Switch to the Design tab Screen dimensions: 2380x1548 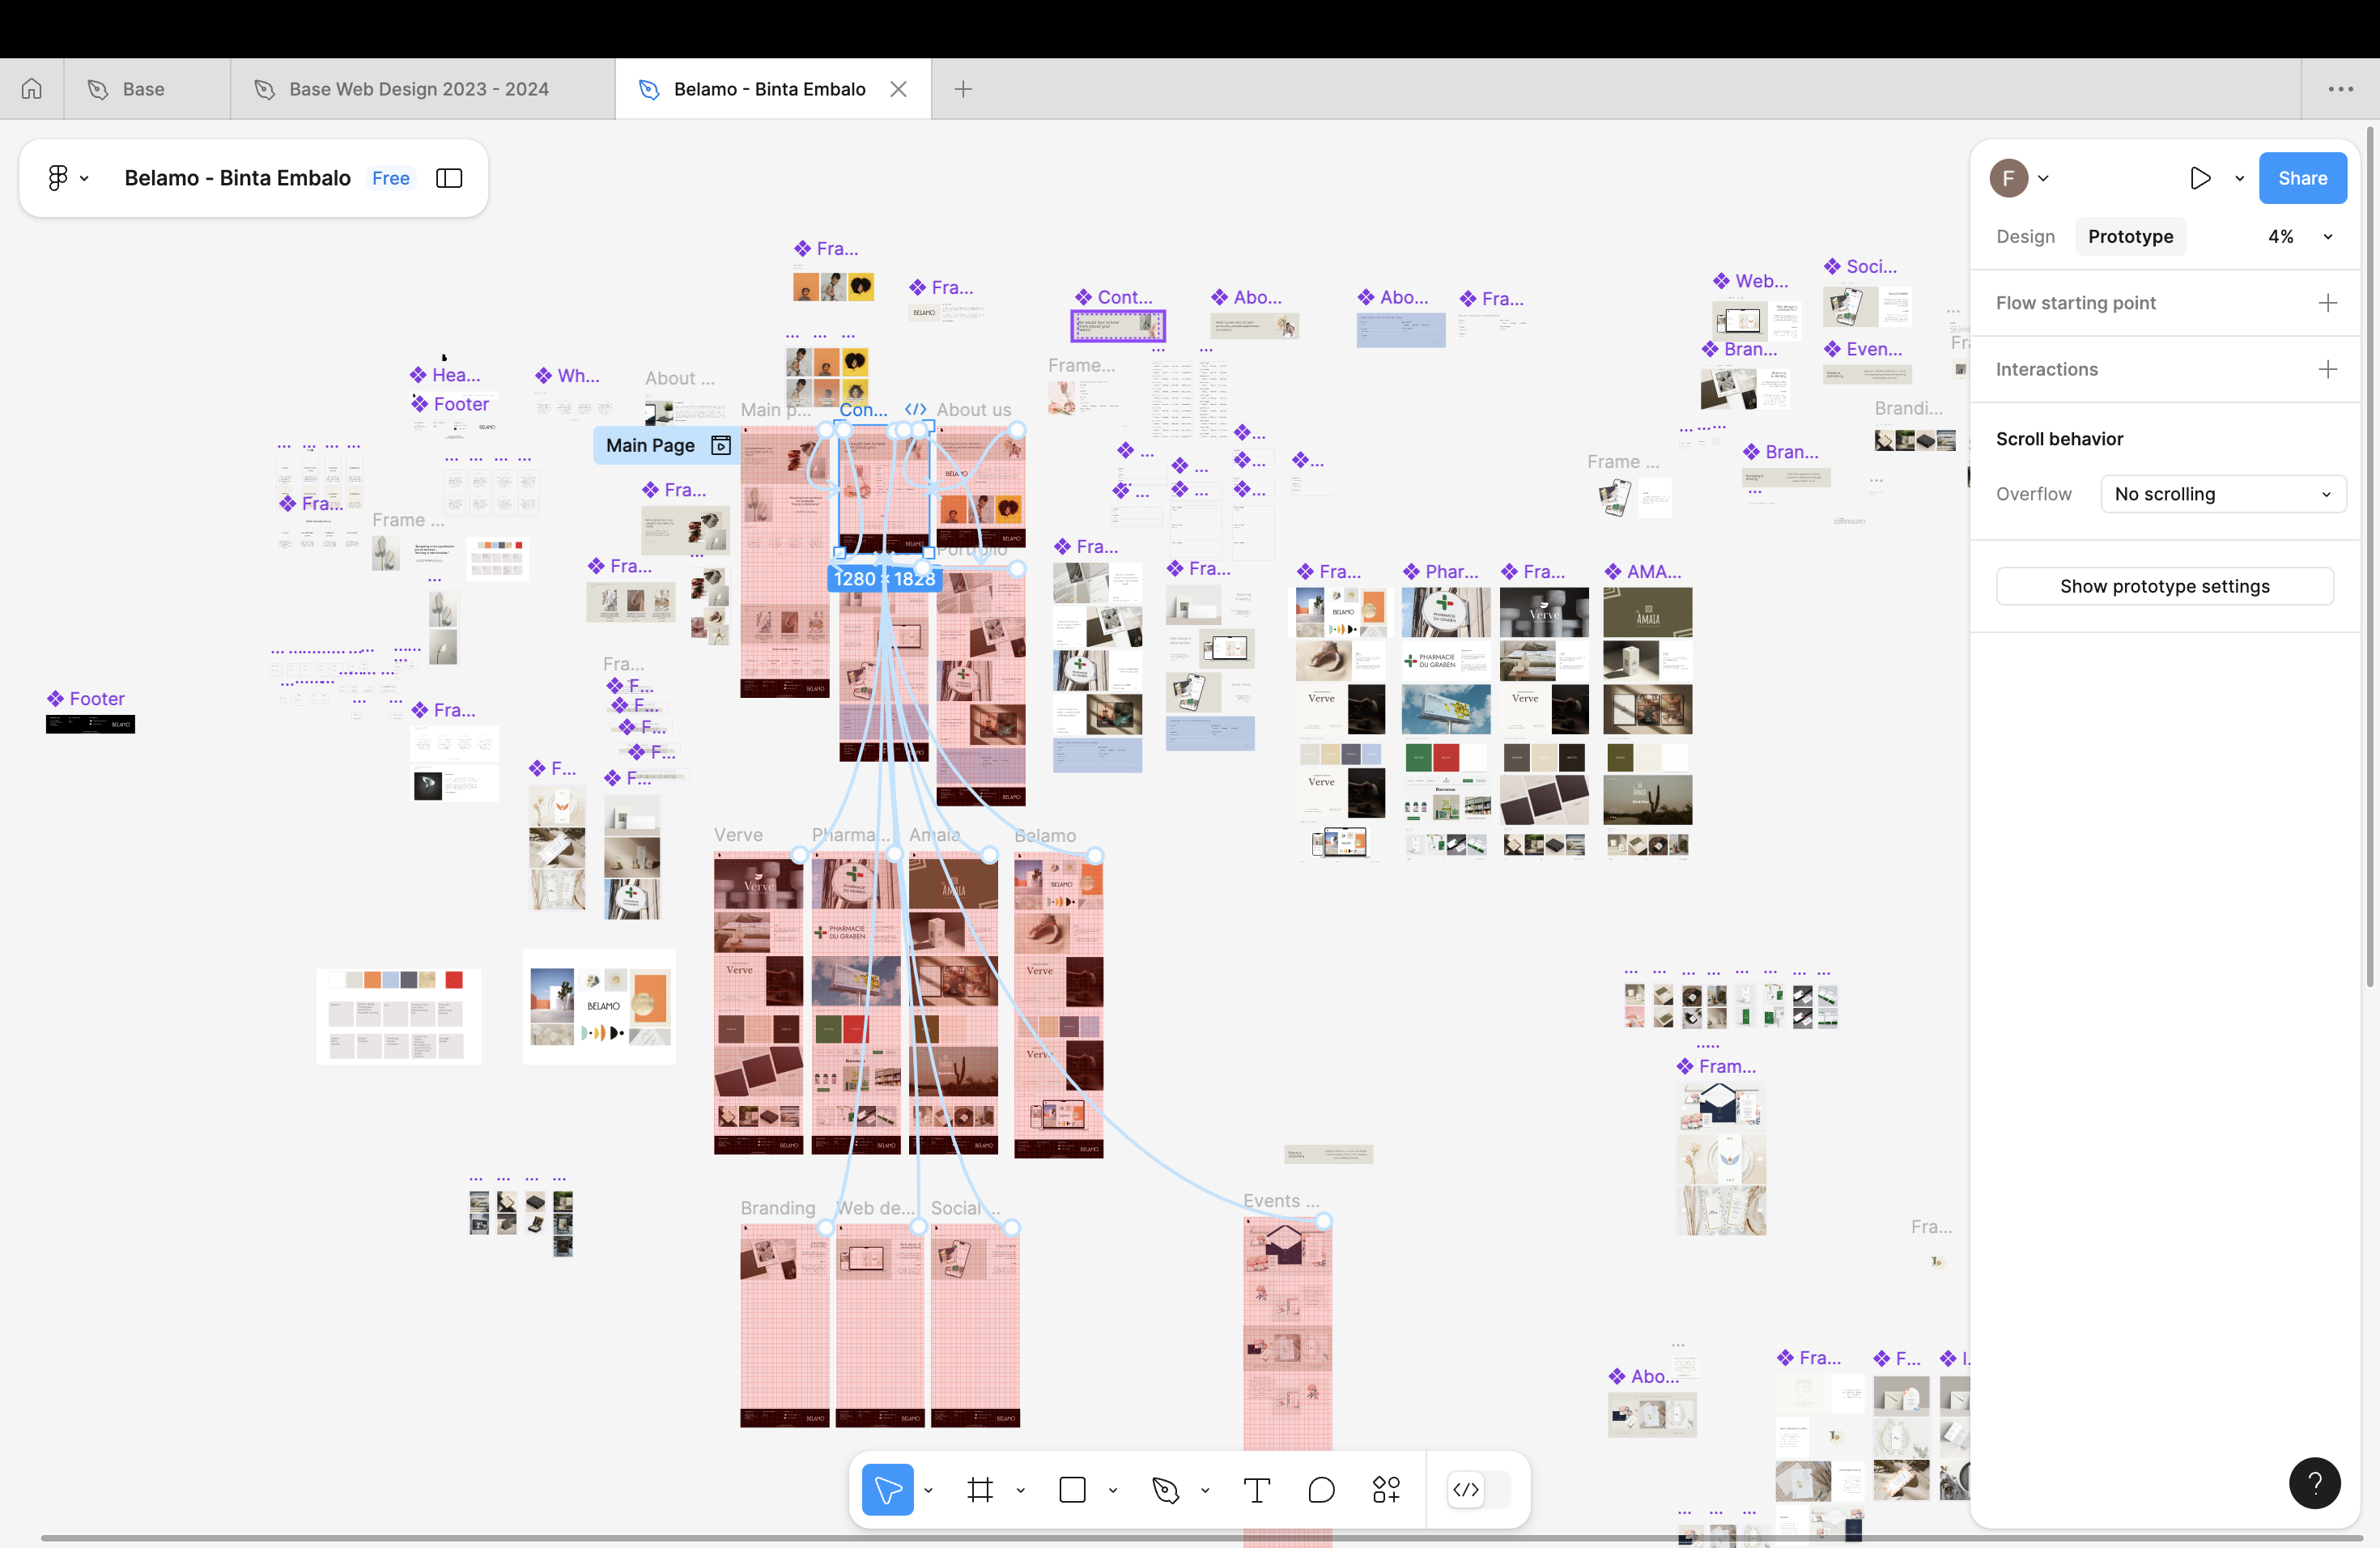(2025, 237)
